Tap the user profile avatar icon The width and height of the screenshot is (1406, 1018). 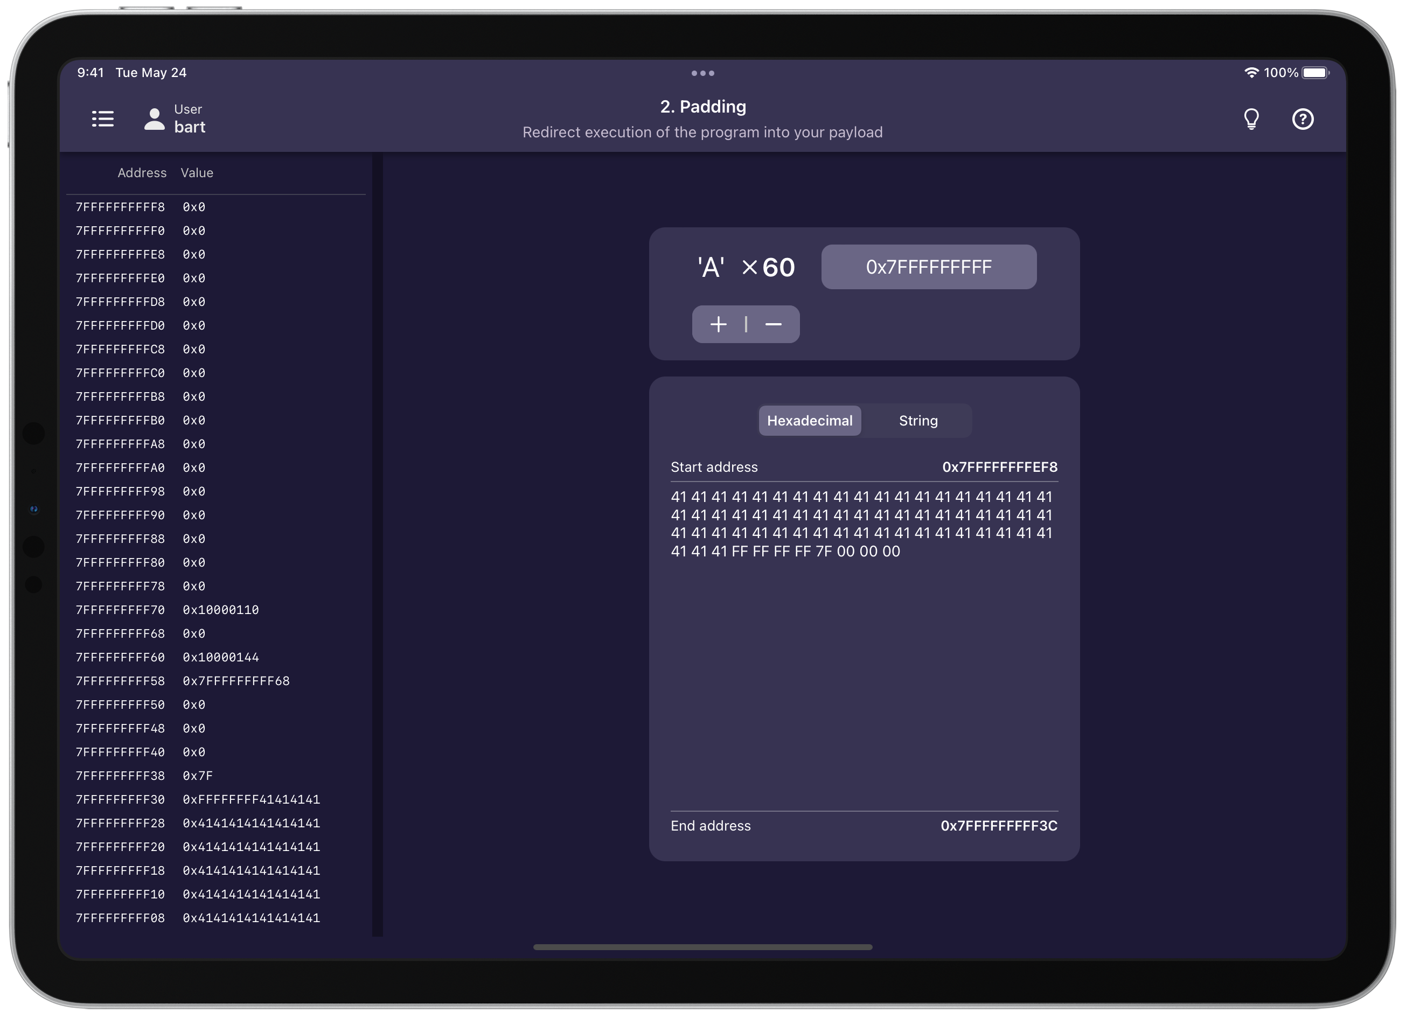[155, 118]
